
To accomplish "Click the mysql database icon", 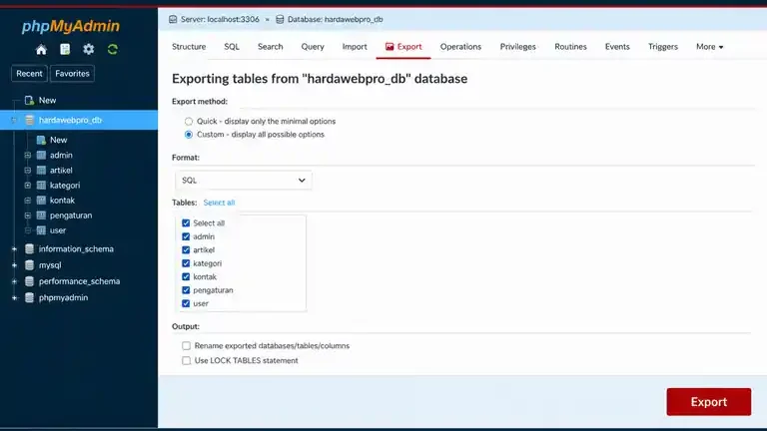I will pos(29,265).
